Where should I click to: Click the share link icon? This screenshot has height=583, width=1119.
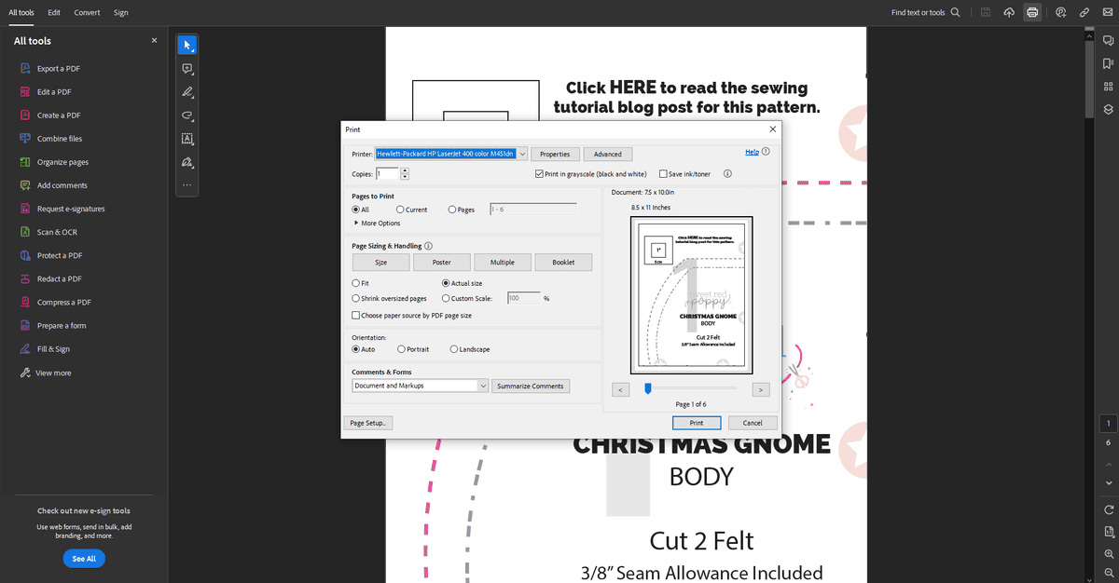[x=1084, y=12]
